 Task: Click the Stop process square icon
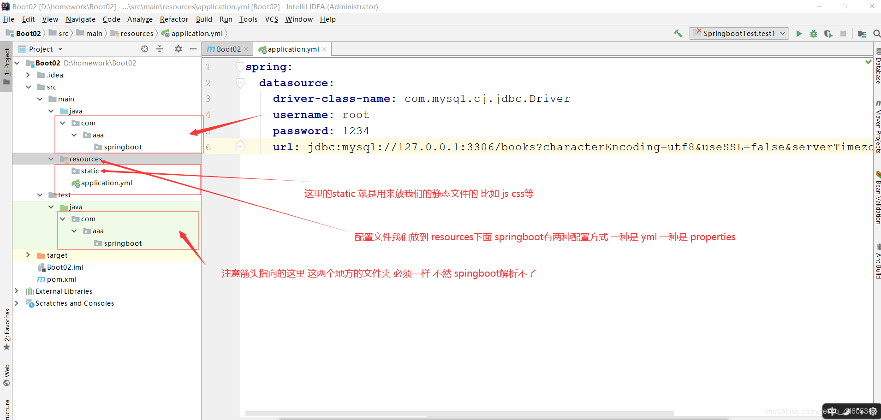pyautogui.click(x=843, y=34)
